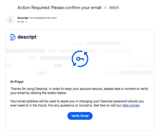160x134 pixels.
Task: Click the Inbox label chip
Action: pos(114,7)
